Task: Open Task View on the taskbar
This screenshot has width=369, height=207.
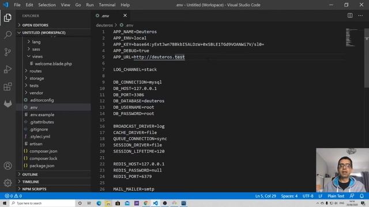Action: (x=89, y=203)
